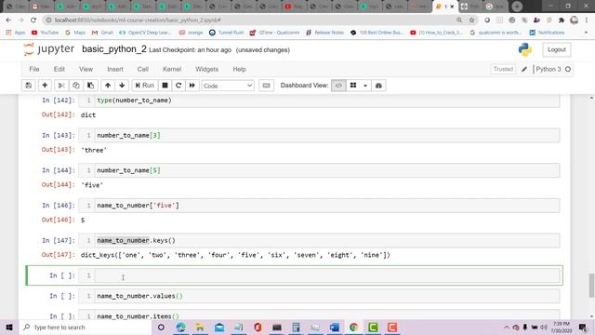Go back with browser back arrow

[8, 20]
